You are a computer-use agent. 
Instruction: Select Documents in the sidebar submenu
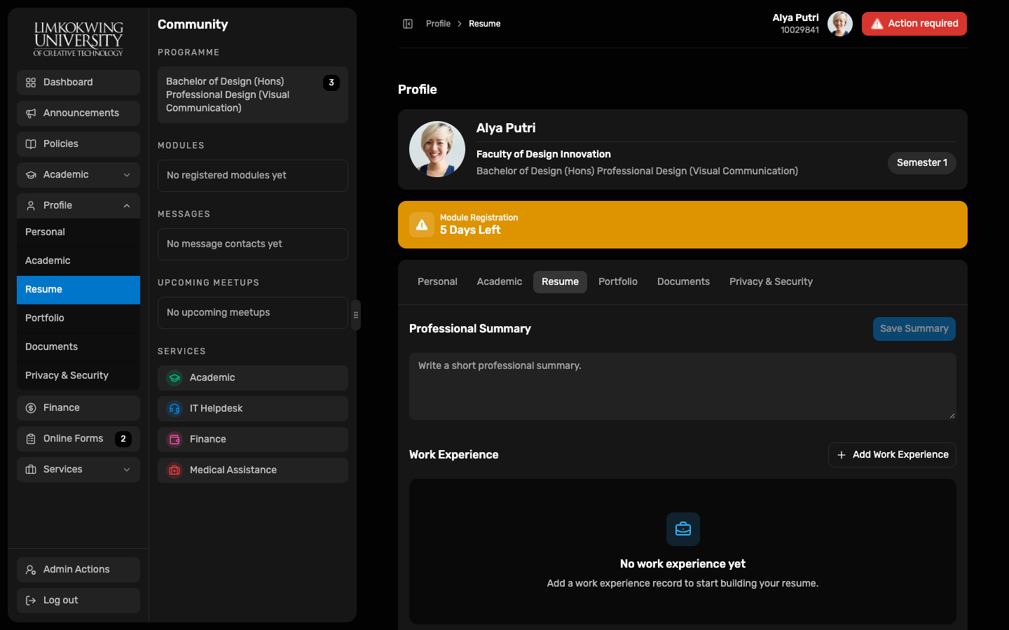click(x=78, y=347)
